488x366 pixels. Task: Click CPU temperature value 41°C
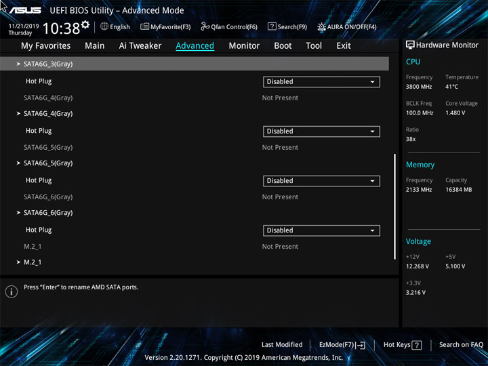click(x=451, y=87)
